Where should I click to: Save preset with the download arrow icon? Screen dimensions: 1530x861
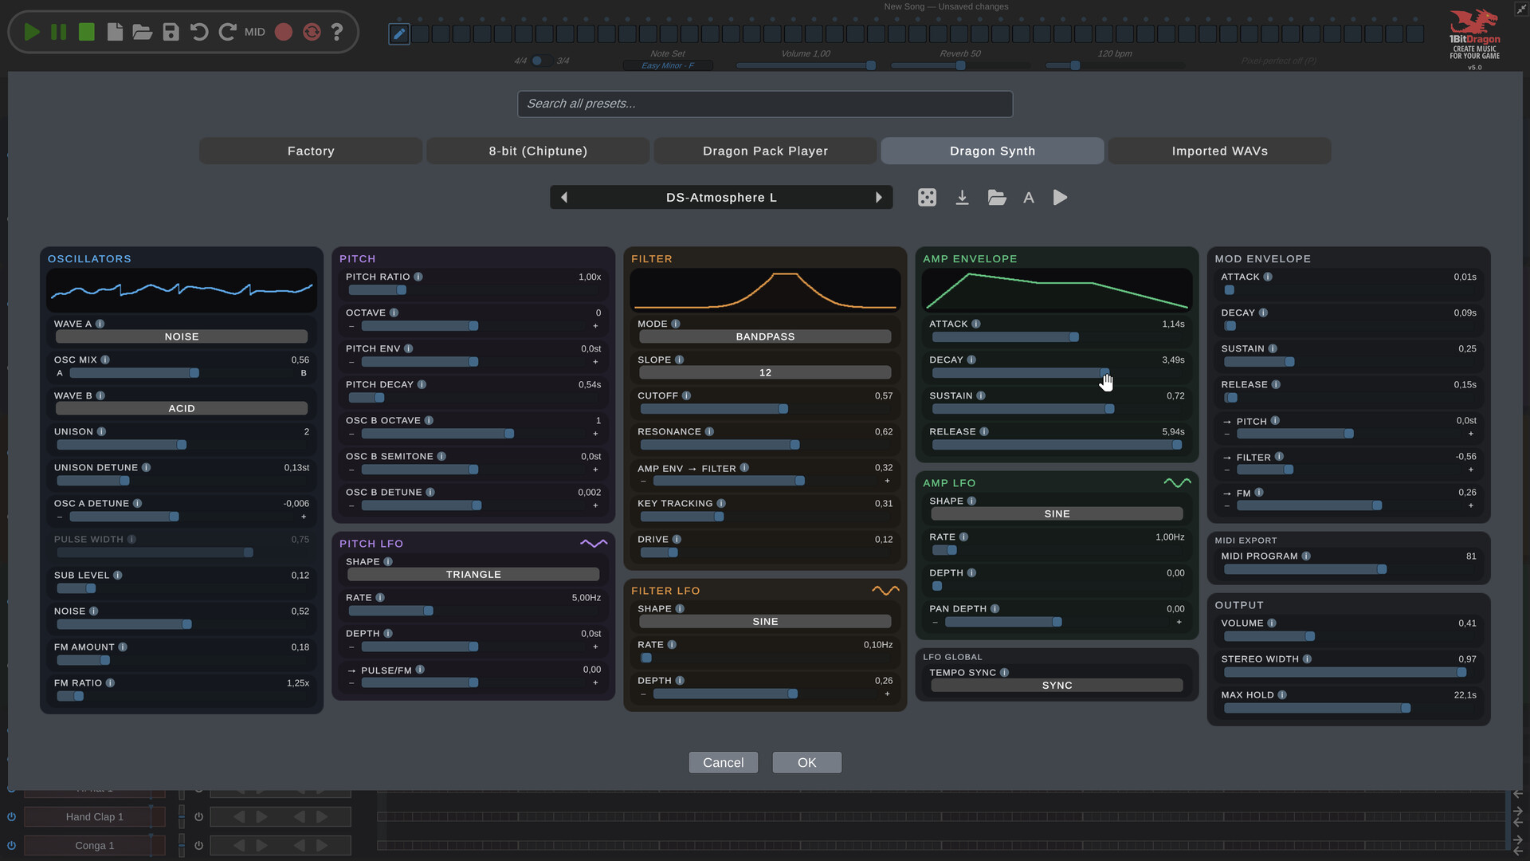[x=962, y=198]
